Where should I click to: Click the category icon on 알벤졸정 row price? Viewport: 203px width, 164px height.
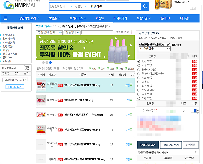tap(131, 114)
